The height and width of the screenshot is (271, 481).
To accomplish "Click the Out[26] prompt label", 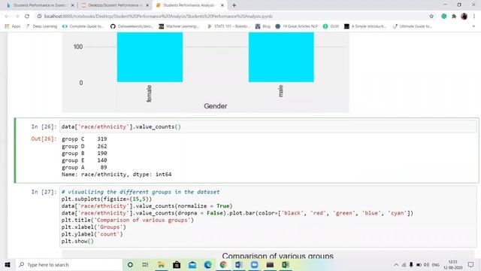I will click(44, 139).
